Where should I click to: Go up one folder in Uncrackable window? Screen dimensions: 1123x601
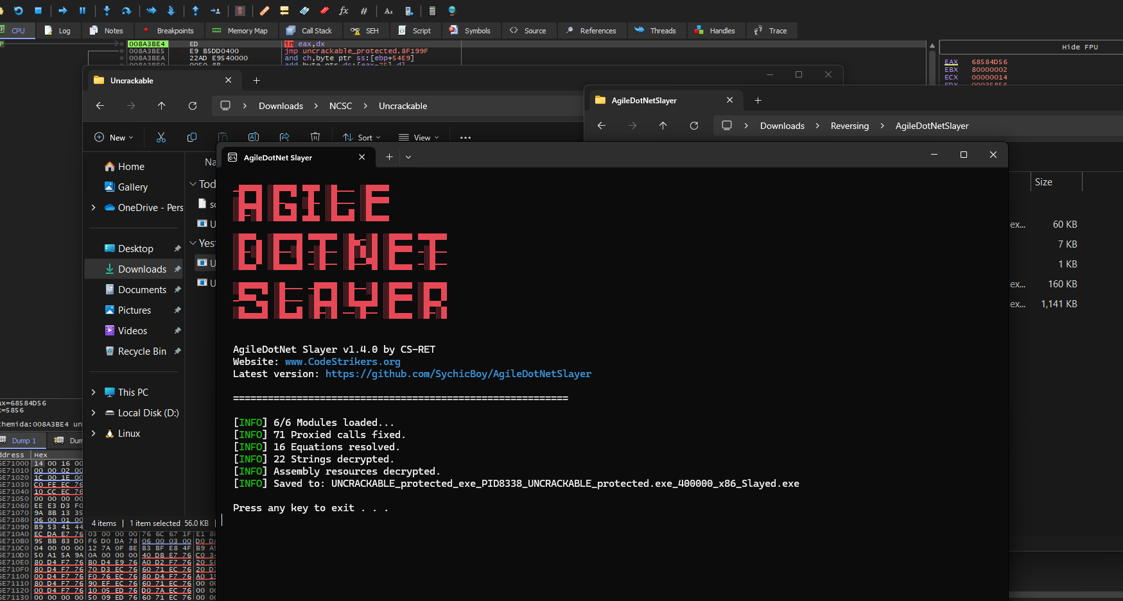(x=162, y=106)
